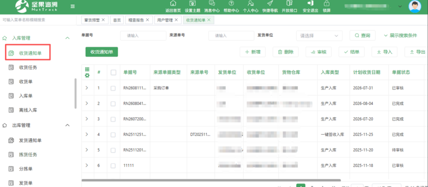
Task: Open 返回首页 home icon in header
Action: point(173,4)
